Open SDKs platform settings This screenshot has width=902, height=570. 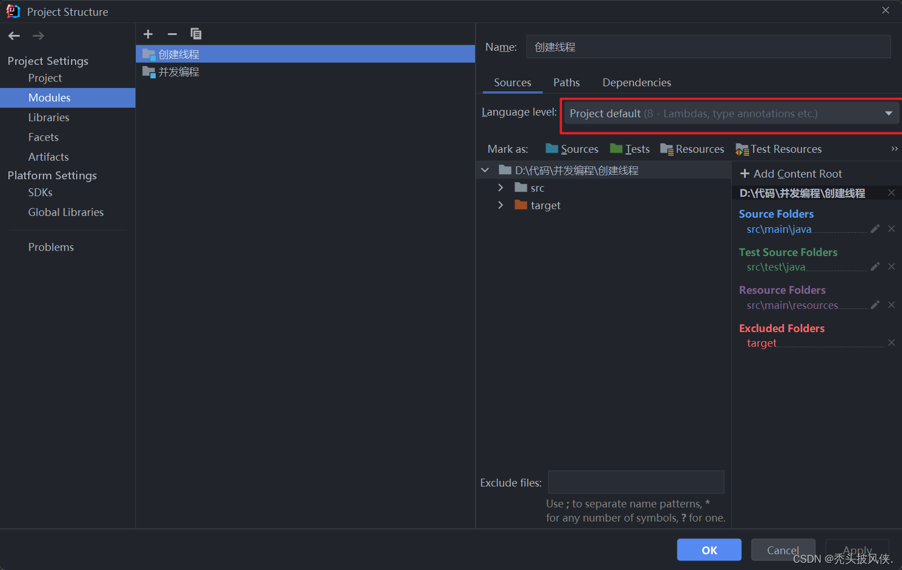(x=41, y=192)
